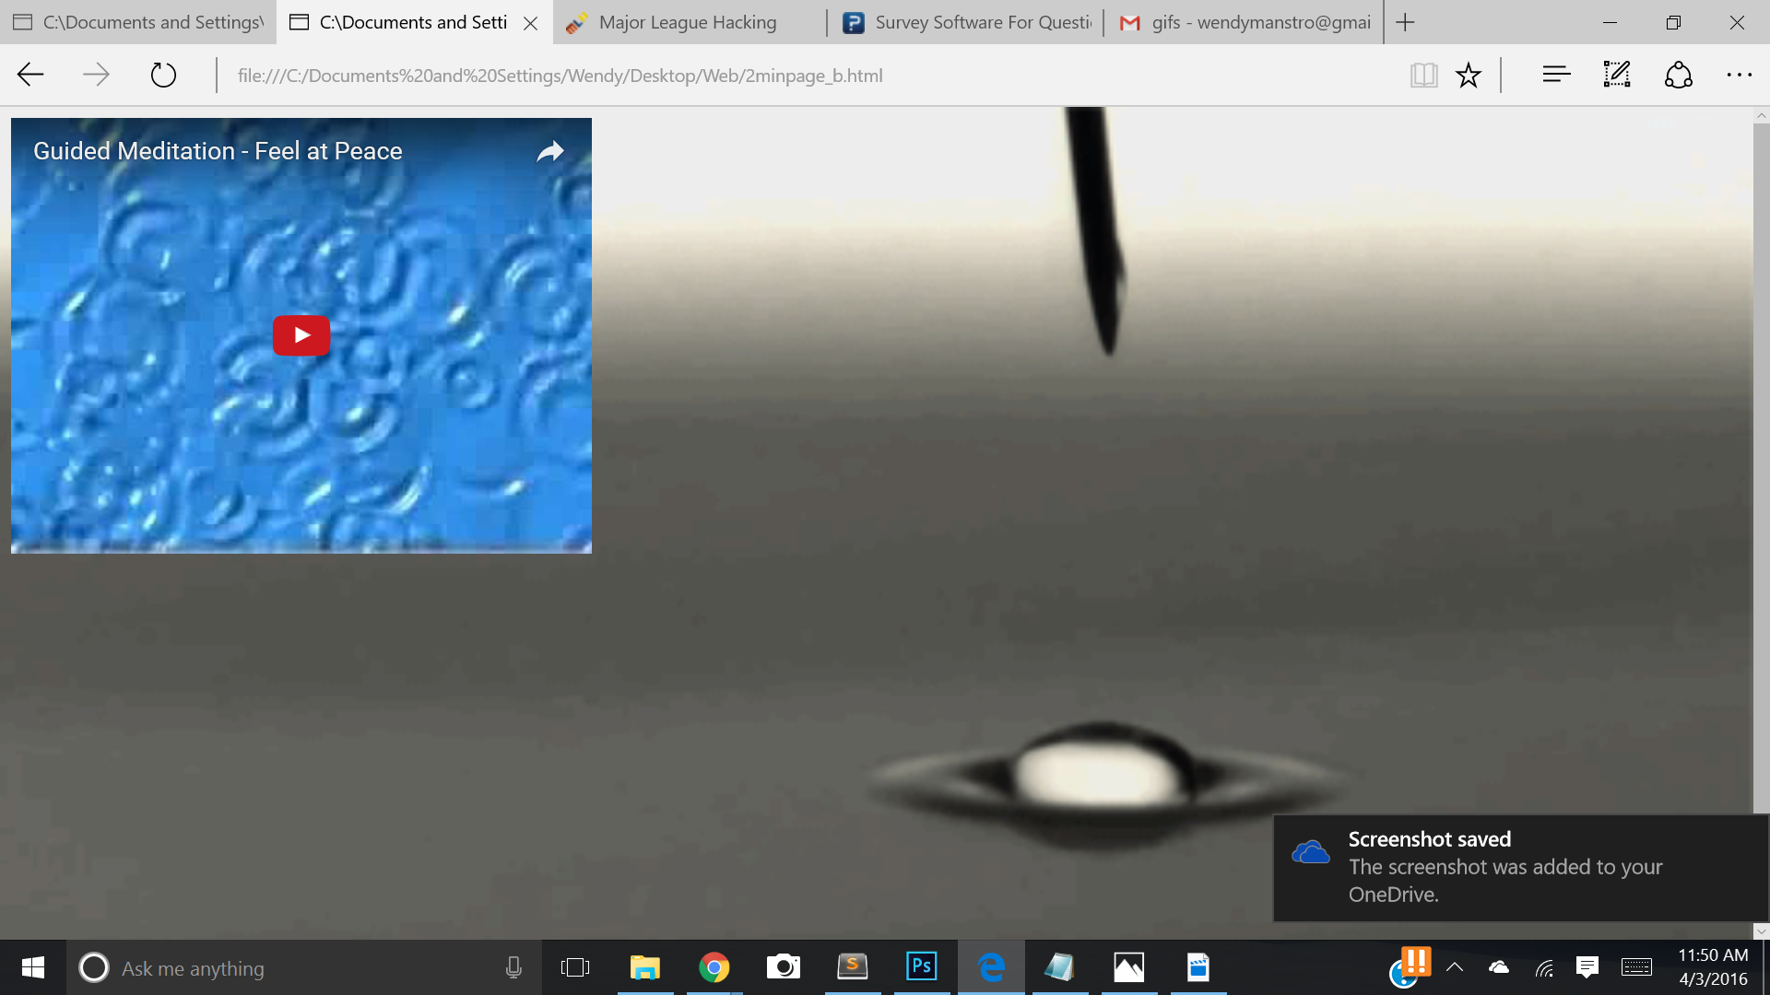The image size is (1770, 995).
Task: Add page to favorites star
Action: [1469, 75]
